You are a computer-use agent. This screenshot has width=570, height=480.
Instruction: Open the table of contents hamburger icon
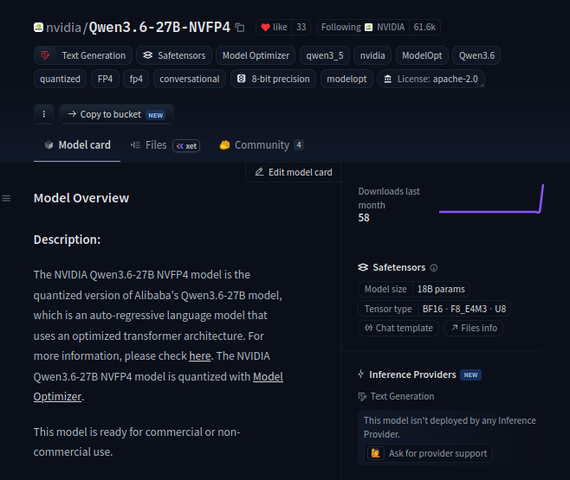pos(7,198)
